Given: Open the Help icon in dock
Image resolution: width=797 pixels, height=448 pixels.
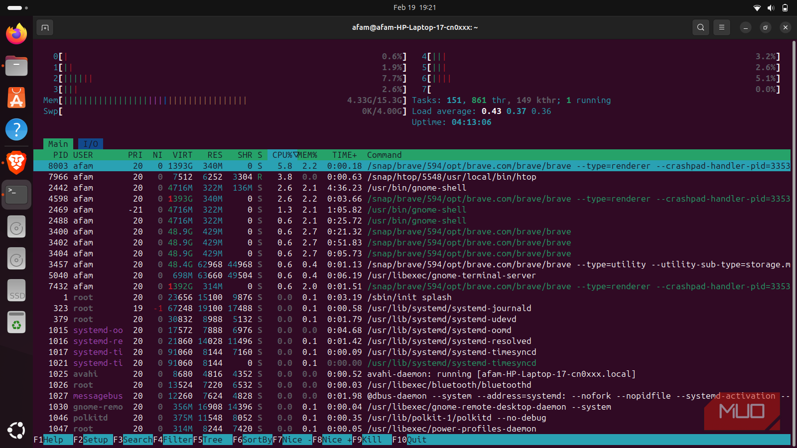Looking at the screenshot, I should point(16,129).
